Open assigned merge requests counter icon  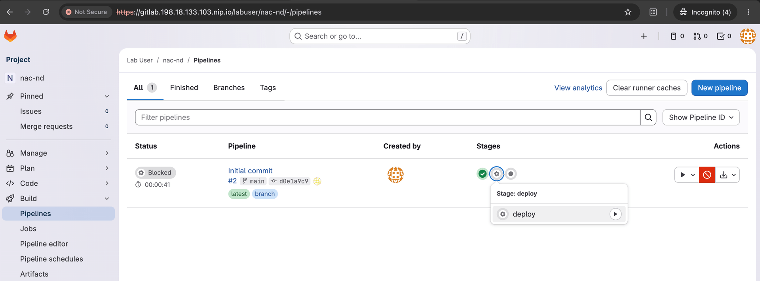click(x=700, y=36)
